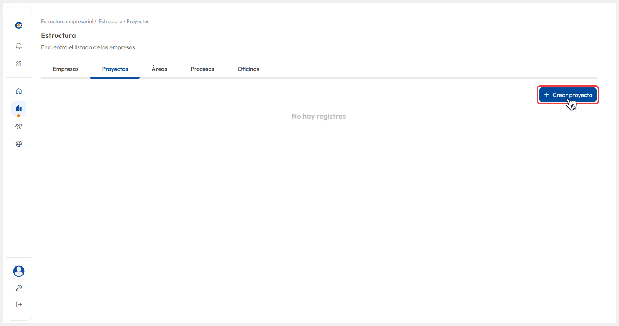Open the Procesos tab

pyautogui.click(x=202, y=69)
